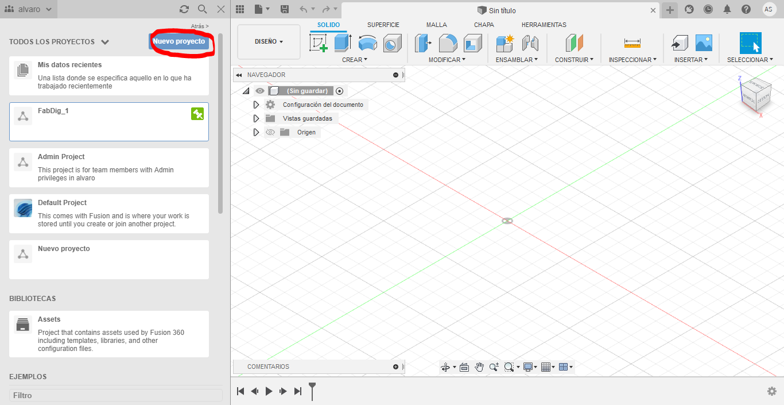The width and height of the screenshot is (784, 405).
Task: Expand the Vistas guardadas folder
Action: pyautogui.click(x=256, y=118)
